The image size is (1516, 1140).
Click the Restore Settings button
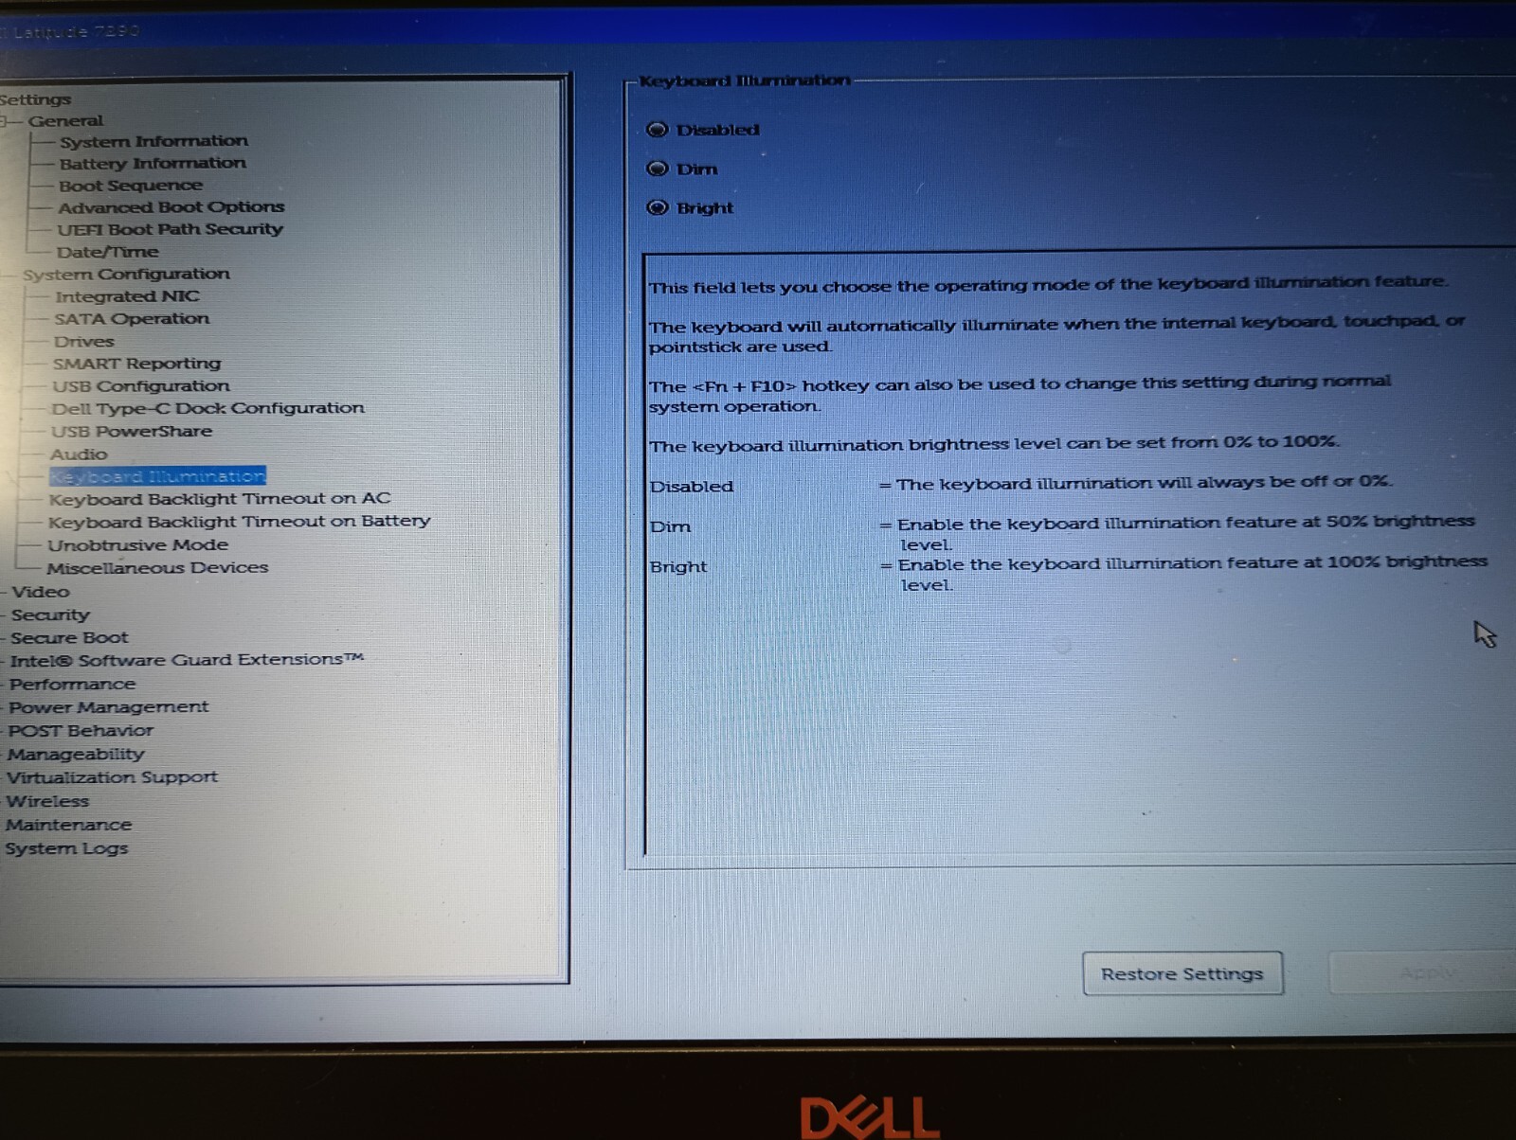coord(1182,973)
